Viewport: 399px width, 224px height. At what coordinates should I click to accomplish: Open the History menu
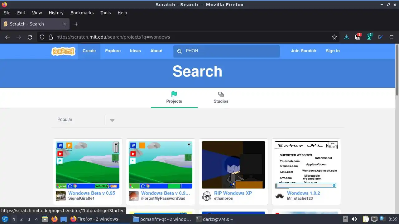(56, 13)
